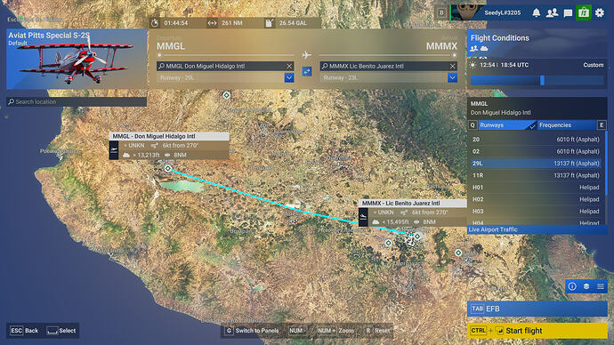The image size is (614, 345).
Task: Clear the MMGL departure field
Action: (289, 66)
